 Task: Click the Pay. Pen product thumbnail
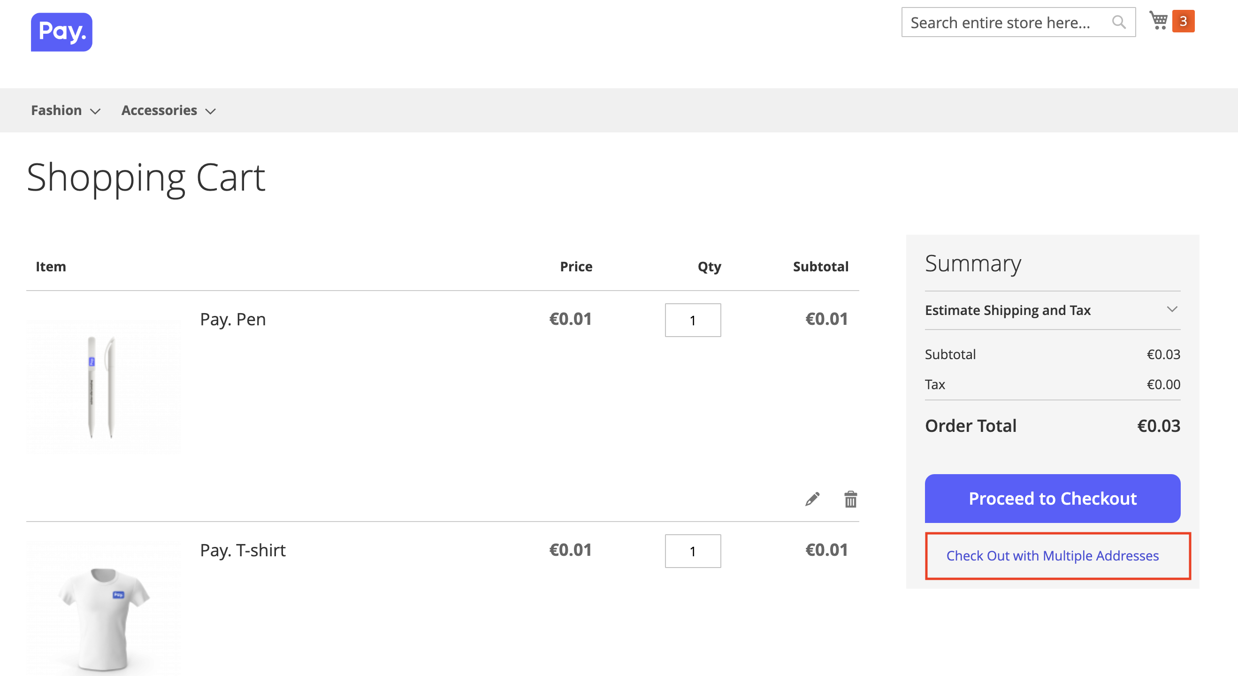pos(103,387)
